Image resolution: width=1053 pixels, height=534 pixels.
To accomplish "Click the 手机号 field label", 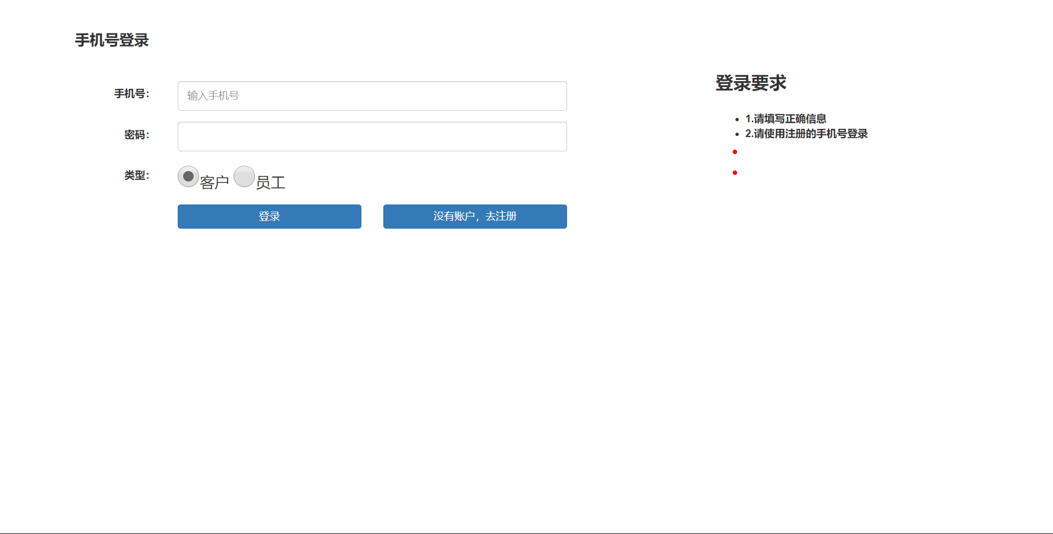I will point(132,94).
